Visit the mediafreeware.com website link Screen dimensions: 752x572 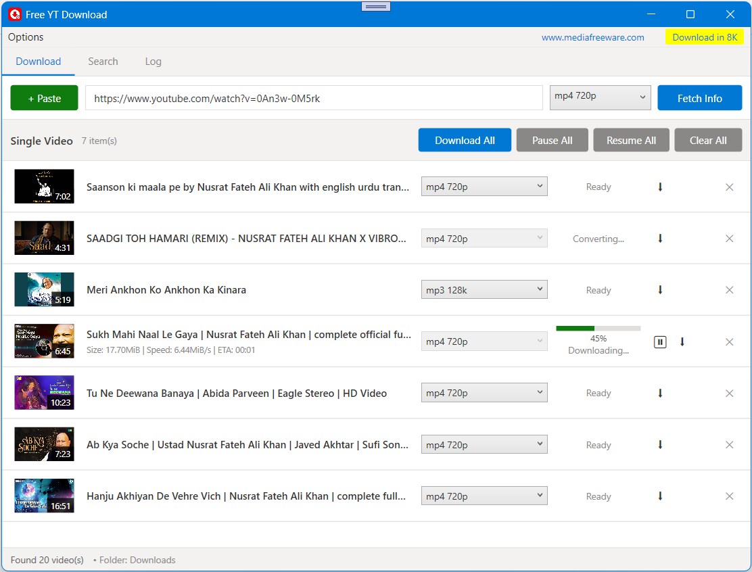592,37
